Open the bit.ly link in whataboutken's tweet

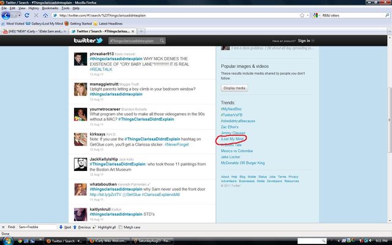105,195
